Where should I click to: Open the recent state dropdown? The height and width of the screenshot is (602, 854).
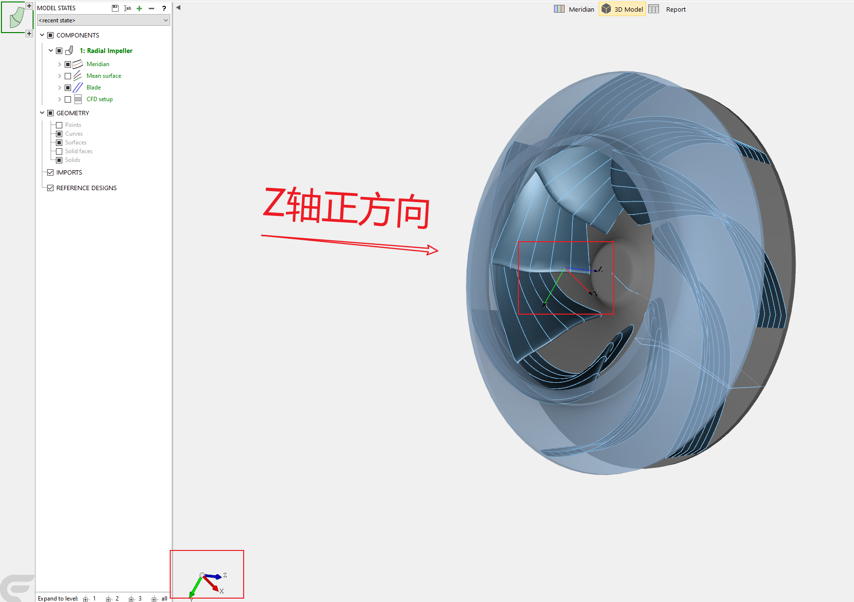pos(104,20)
